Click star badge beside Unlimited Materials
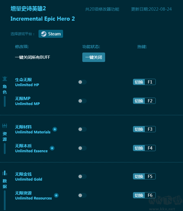This screenshot has width=183, height=211. tap(55, 129)
